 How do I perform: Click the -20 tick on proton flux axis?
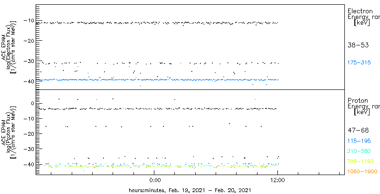click(29, 134)
